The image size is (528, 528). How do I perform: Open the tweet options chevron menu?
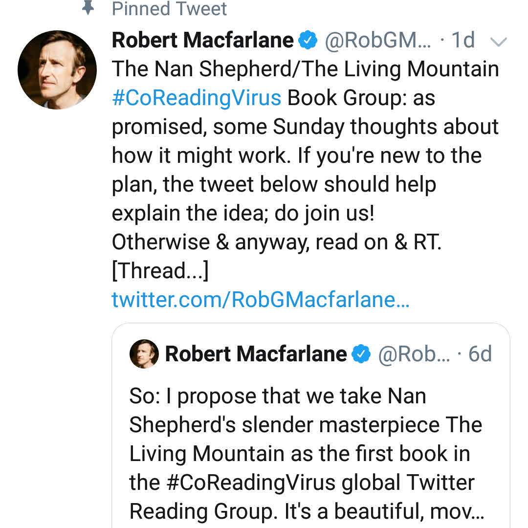tap(498, 42)
